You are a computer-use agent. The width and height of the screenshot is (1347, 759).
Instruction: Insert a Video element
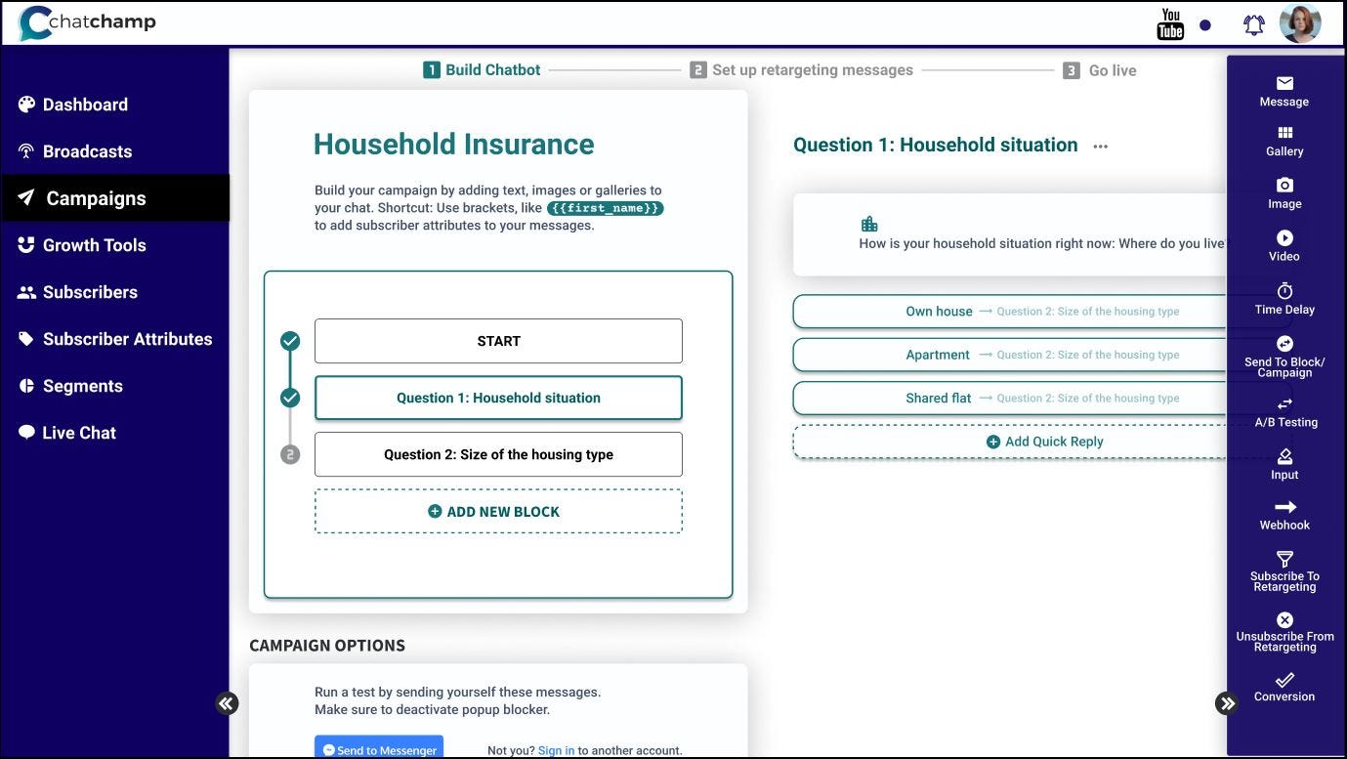click(x=1284, y=246)
